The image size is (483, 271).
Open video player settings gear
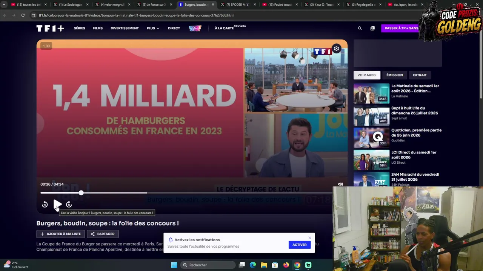tap(336, 49)
